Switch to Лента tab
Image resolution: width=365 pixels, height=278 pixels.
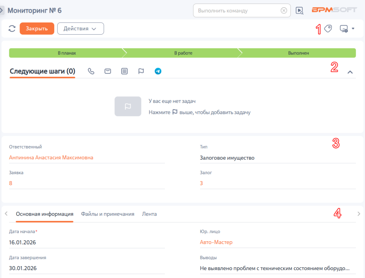click(x=149, y=214)
